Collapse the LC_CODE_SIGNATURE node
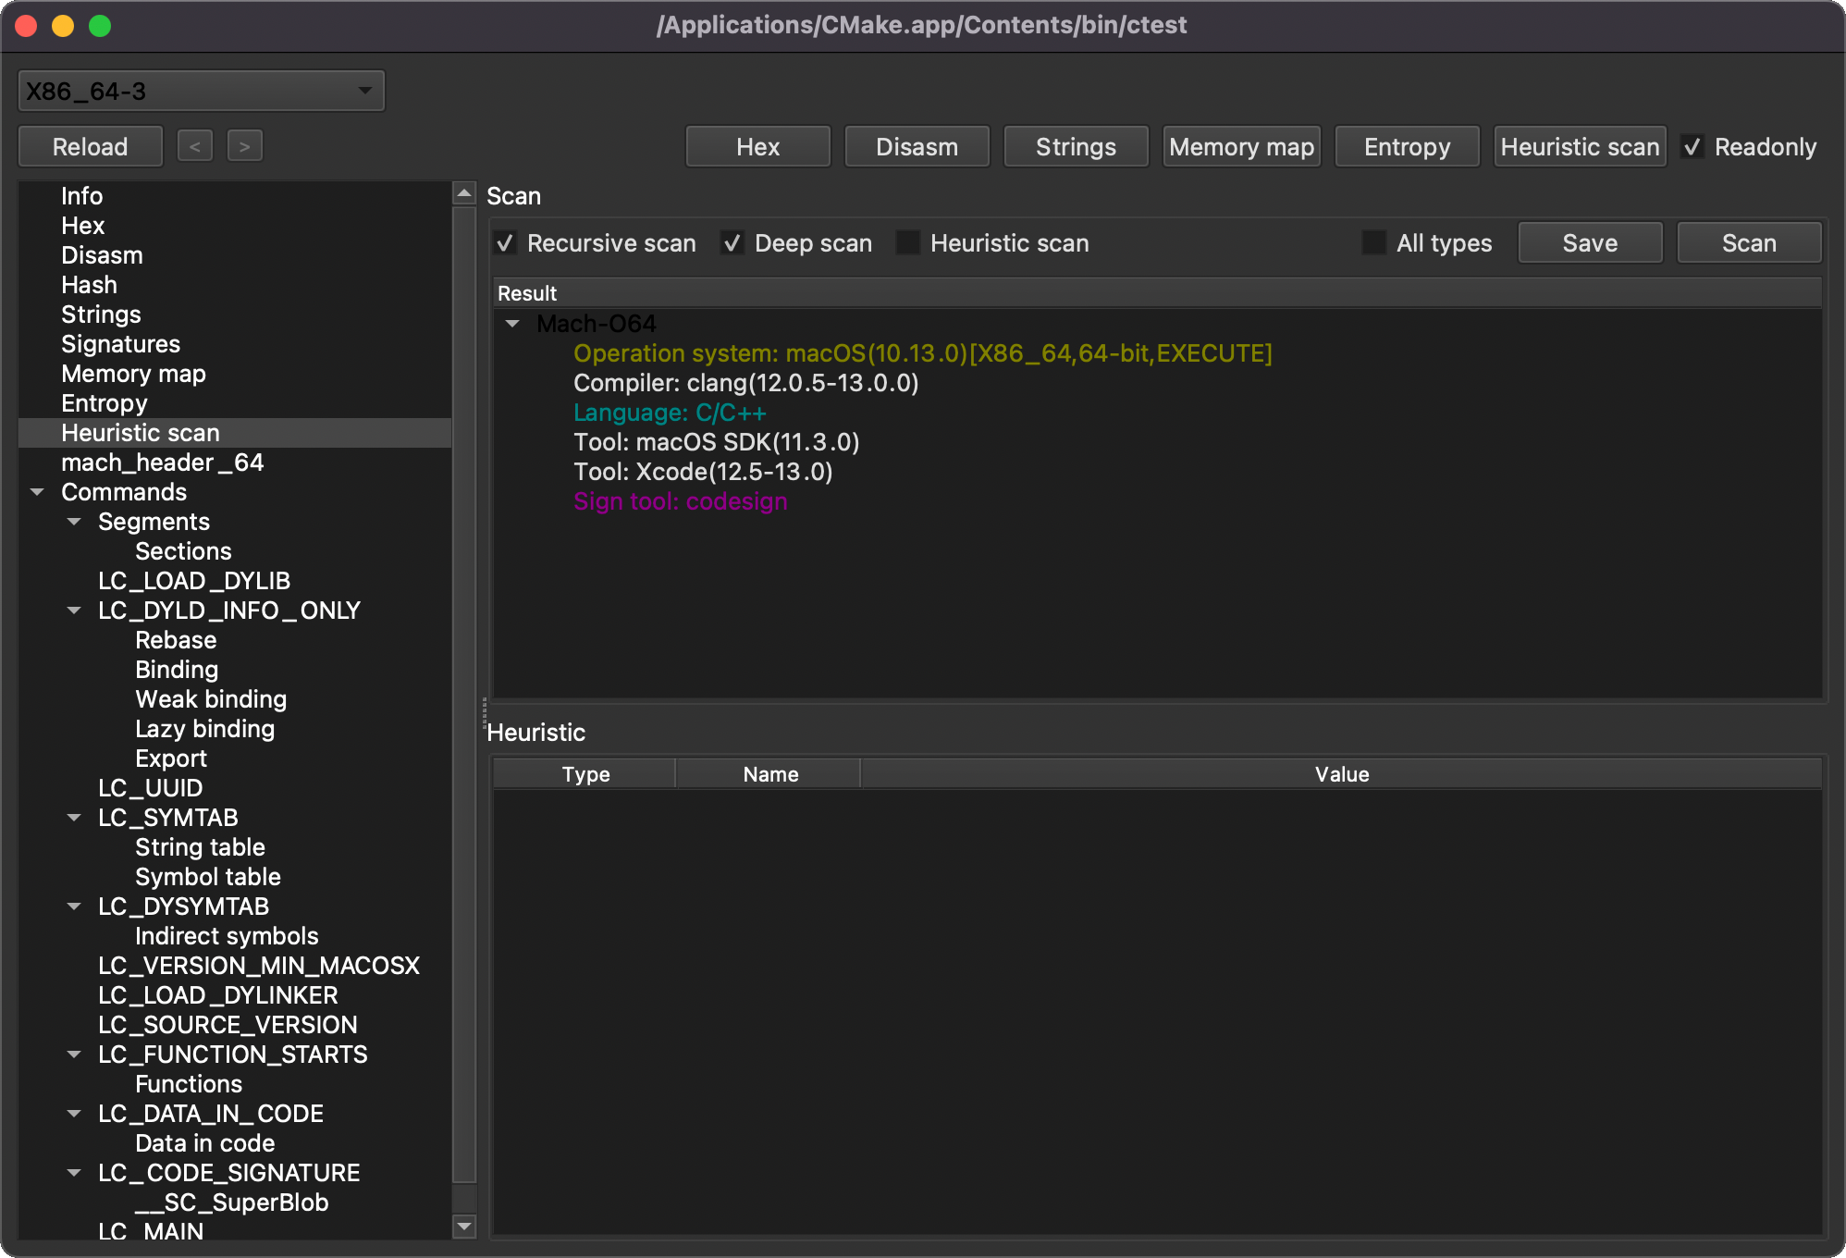 (74, 1173)
